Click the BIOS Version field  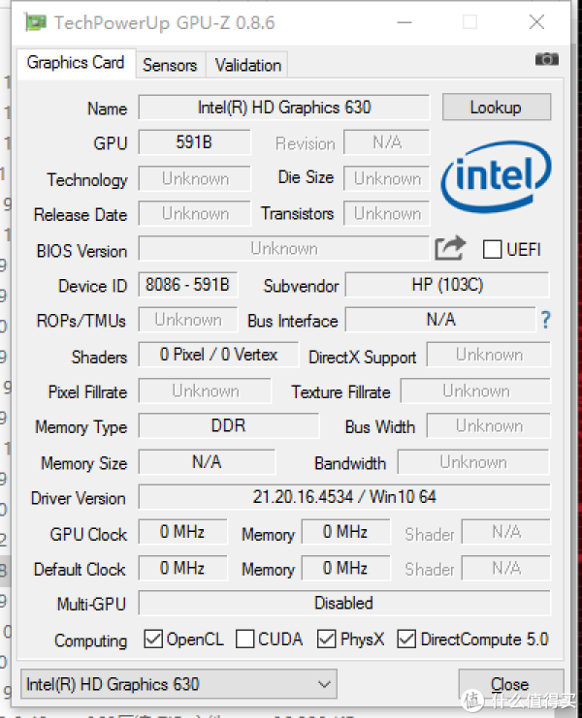coord(284,249)
